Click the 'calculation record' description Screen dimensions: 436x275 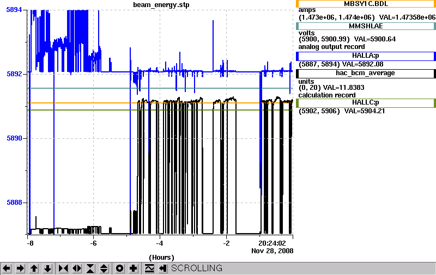click(x=327, y=95)
